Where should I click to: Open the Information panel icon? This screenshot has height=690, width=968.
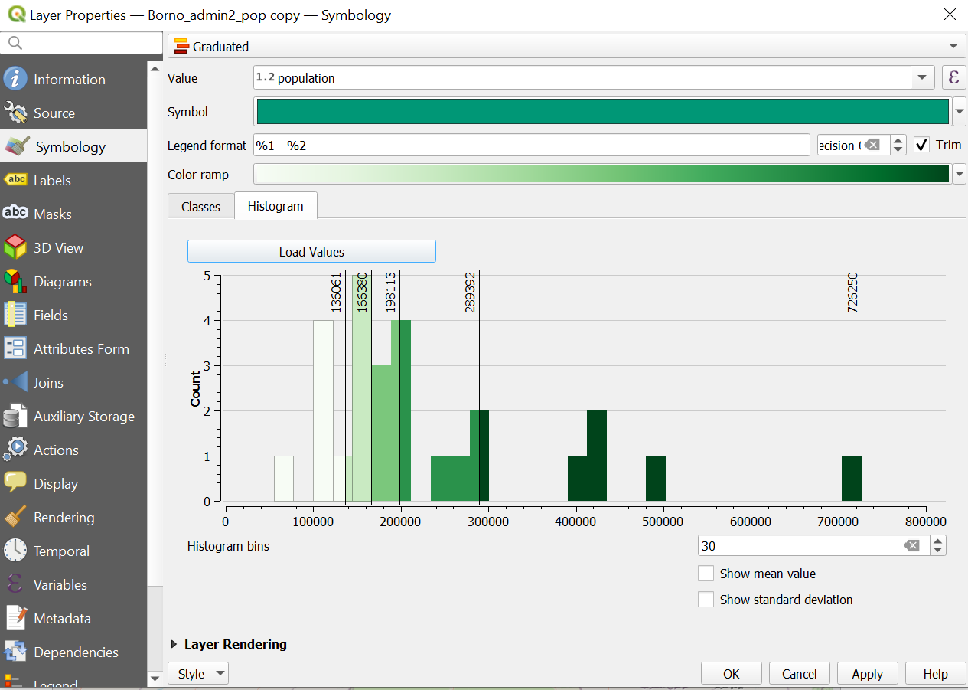pyautogui.click(x=15, y=79)
